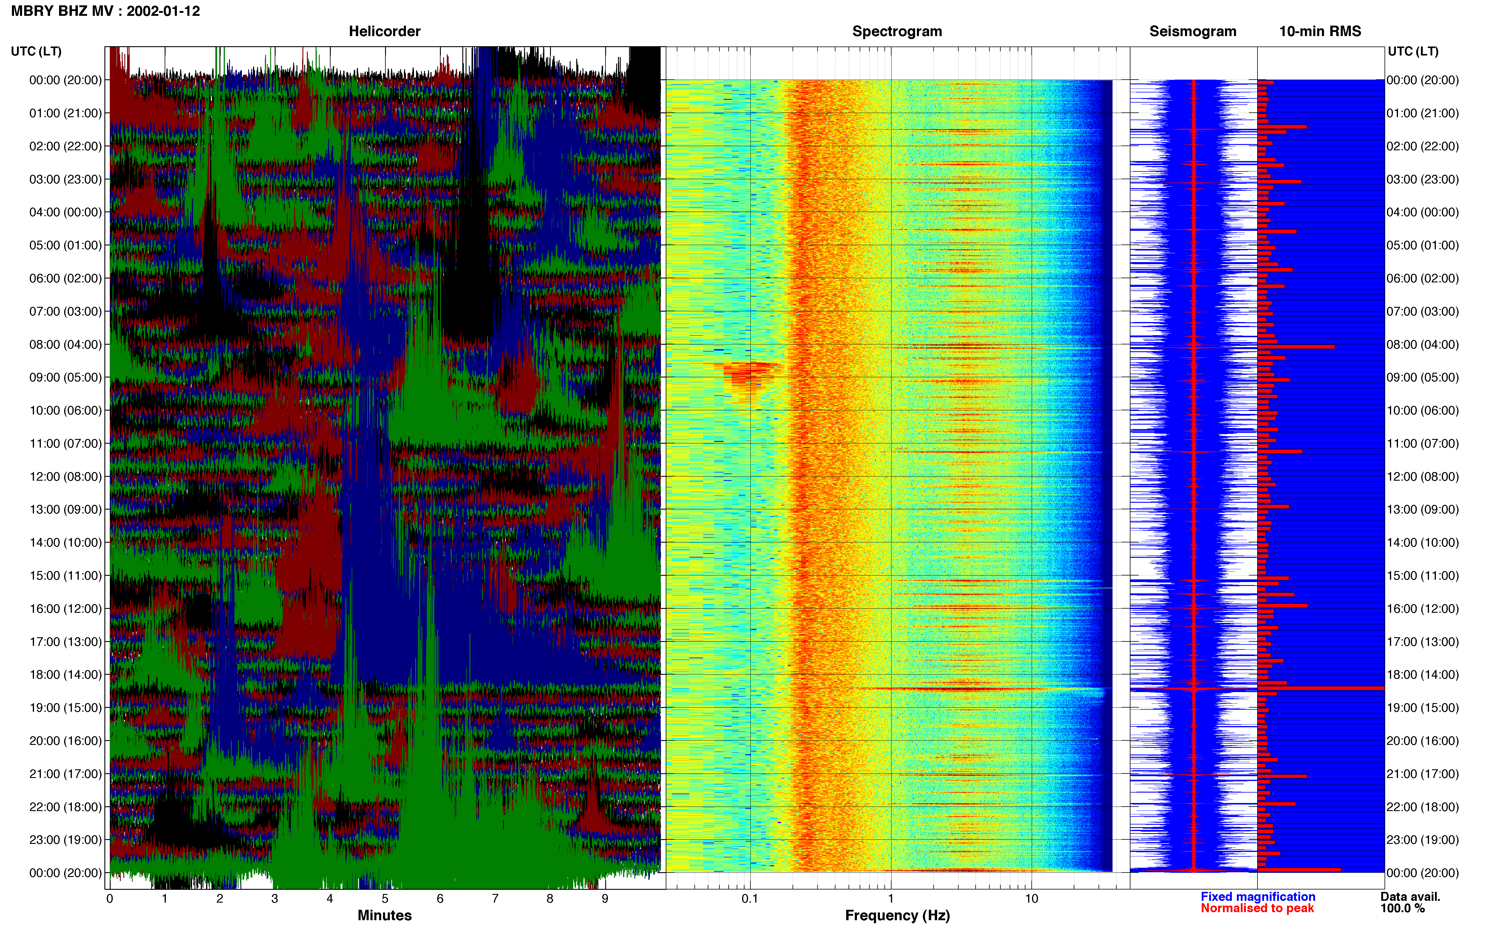Click left time label 01:00 (21:00)
This screenshot has width=1497, height=936.
point(66,113)
